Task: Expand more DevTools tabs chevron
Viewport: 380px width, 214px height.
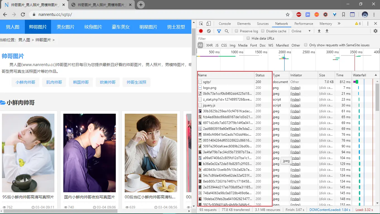Action: [339, 24]
